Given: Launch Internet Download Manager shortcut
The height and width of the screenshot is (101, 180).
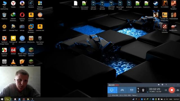Looking at the screenshot, I should click(x=13, y=17).
